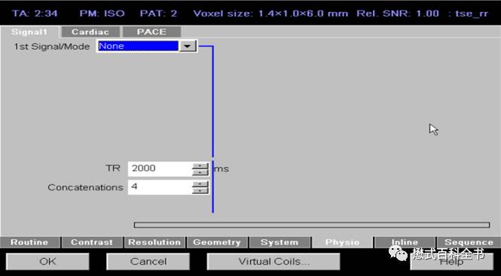Click the Voxel size readout text

270,14
